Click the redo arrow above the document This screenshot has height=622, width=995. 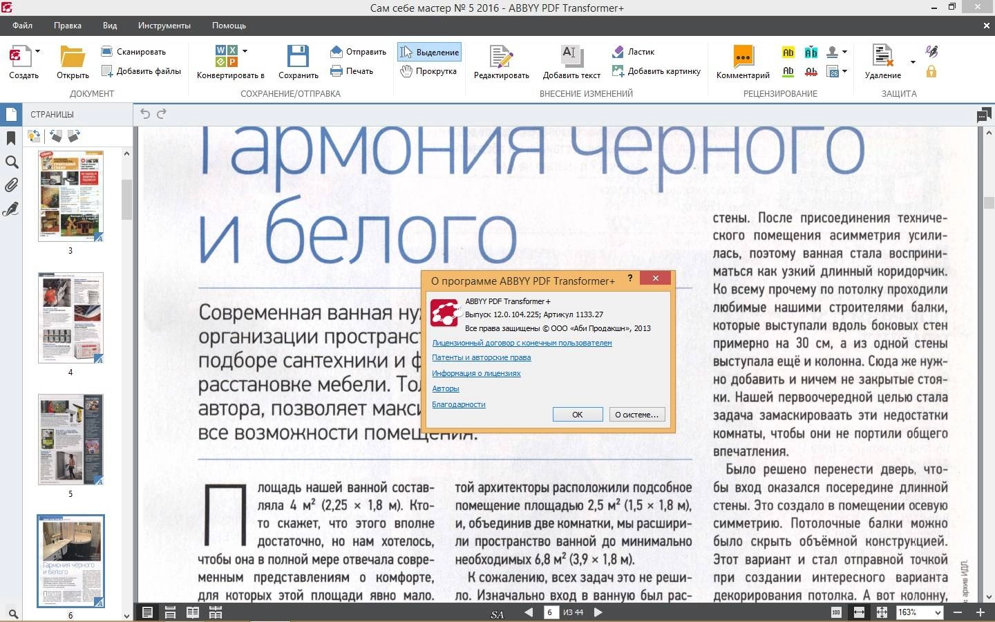(162, 113)
